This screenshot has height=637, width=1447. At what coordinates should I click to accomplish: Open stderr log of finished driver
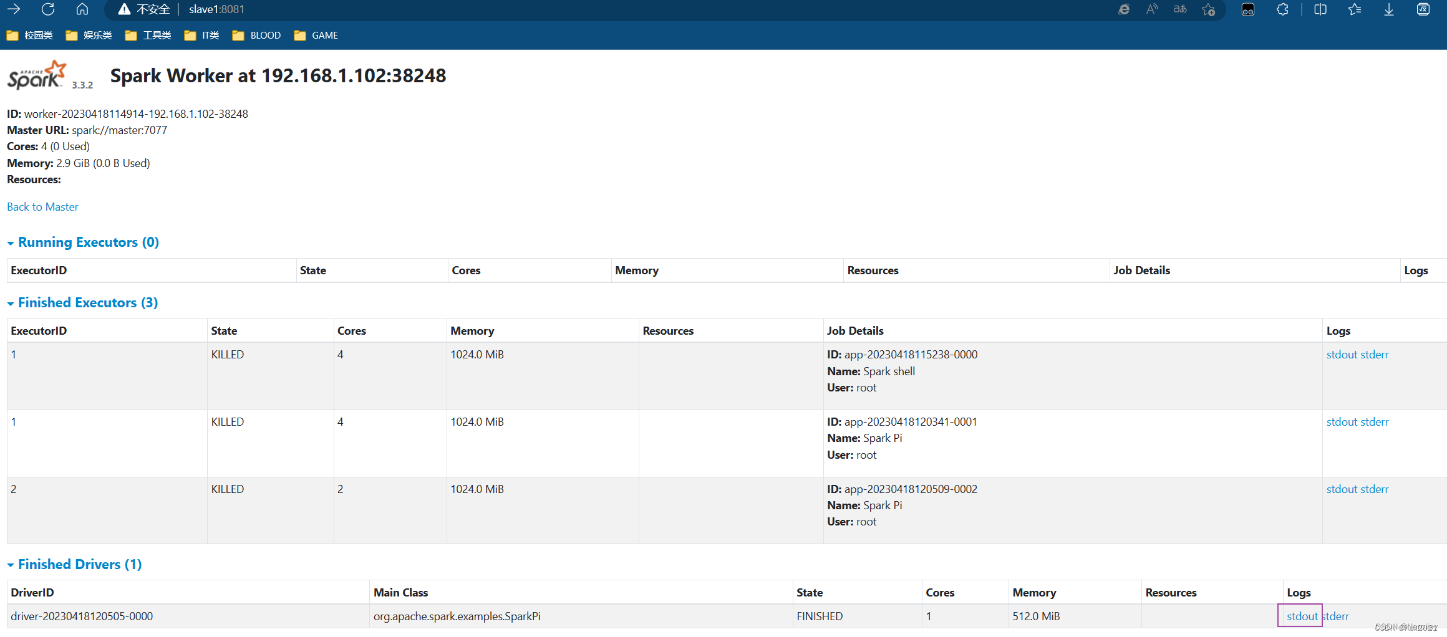pos(1335,616)
